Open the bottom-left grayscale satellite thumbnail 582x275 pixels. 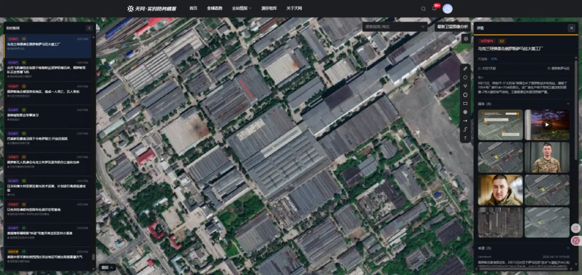(x=500, y=222)
